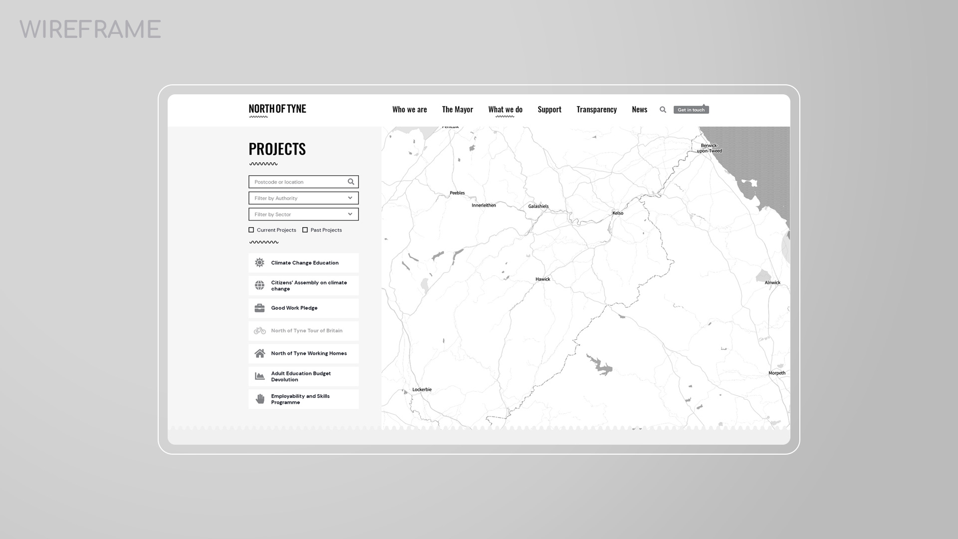Click the globe icon for Citizens' Assembly
Image resolution: width=958 pixels, height=539 pixels.
[259, 285]
